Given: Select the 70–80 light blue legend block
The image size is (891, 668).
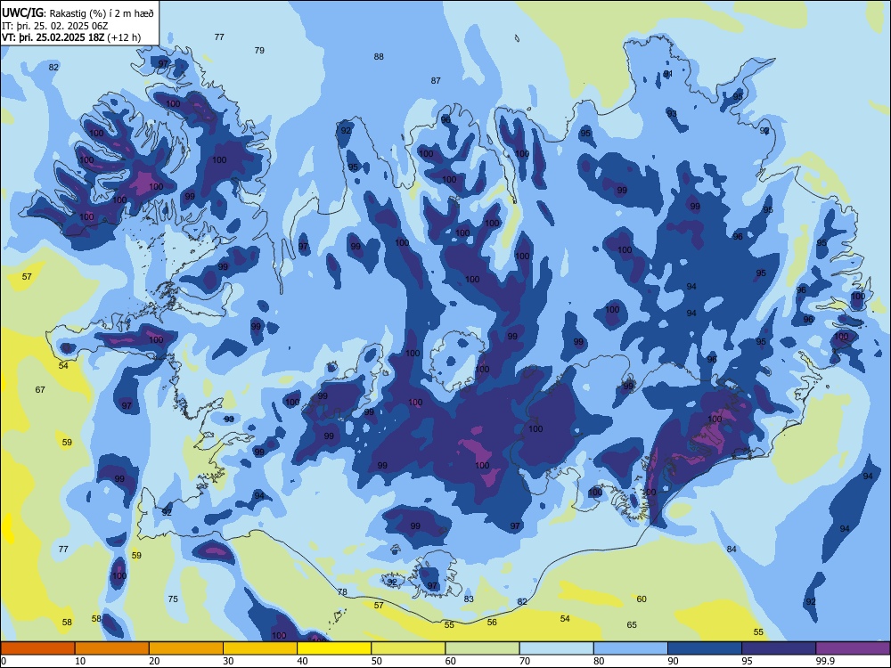Looking at the screenshot, I should pos(556,648).
